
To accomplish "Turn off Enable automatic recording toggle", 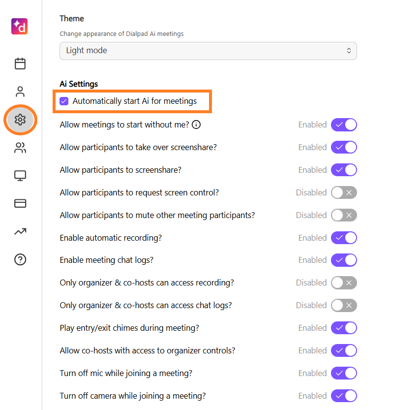I will [344, 238].
